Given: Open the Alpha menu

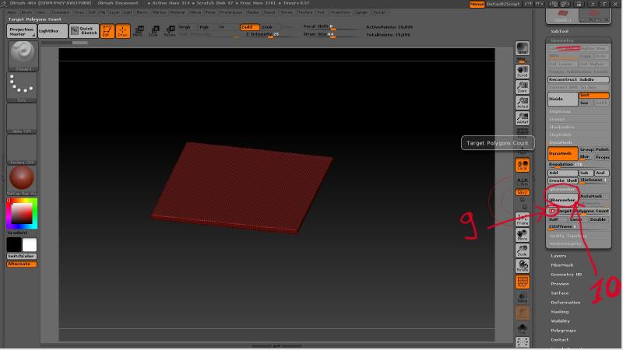Looking at the screenshot, I should pos(12,12).
